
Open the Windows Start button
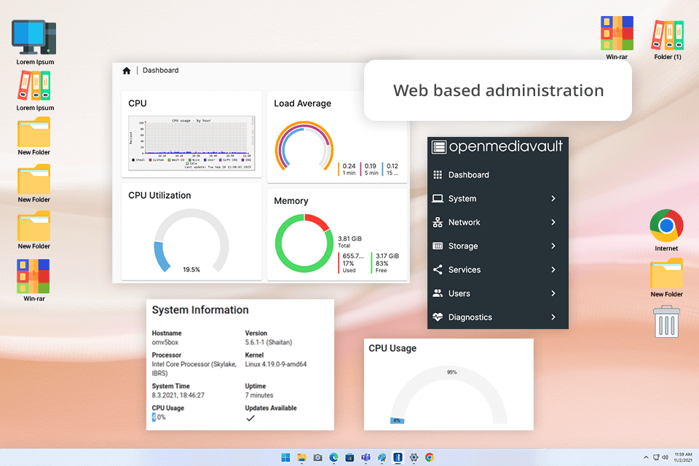pyautogui.click(x=285, y=457)
